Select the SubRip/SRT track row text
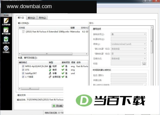Viewport: 160px width, 115px height. [x=31, y=73]
